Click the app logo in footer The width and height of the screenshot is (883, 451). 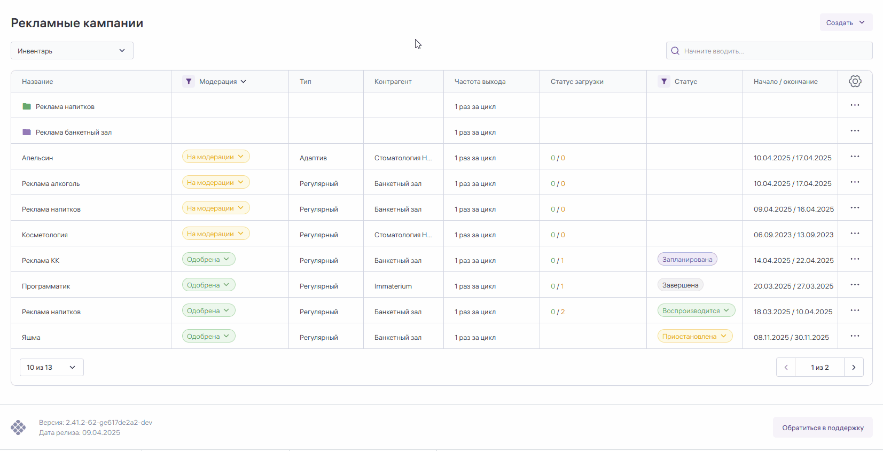point(18,427)
